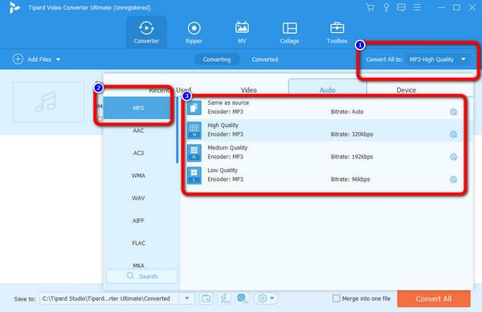
Task: Open settings gear for Low Quality profile
Action: pyautogui.click(x=453, y=179)
